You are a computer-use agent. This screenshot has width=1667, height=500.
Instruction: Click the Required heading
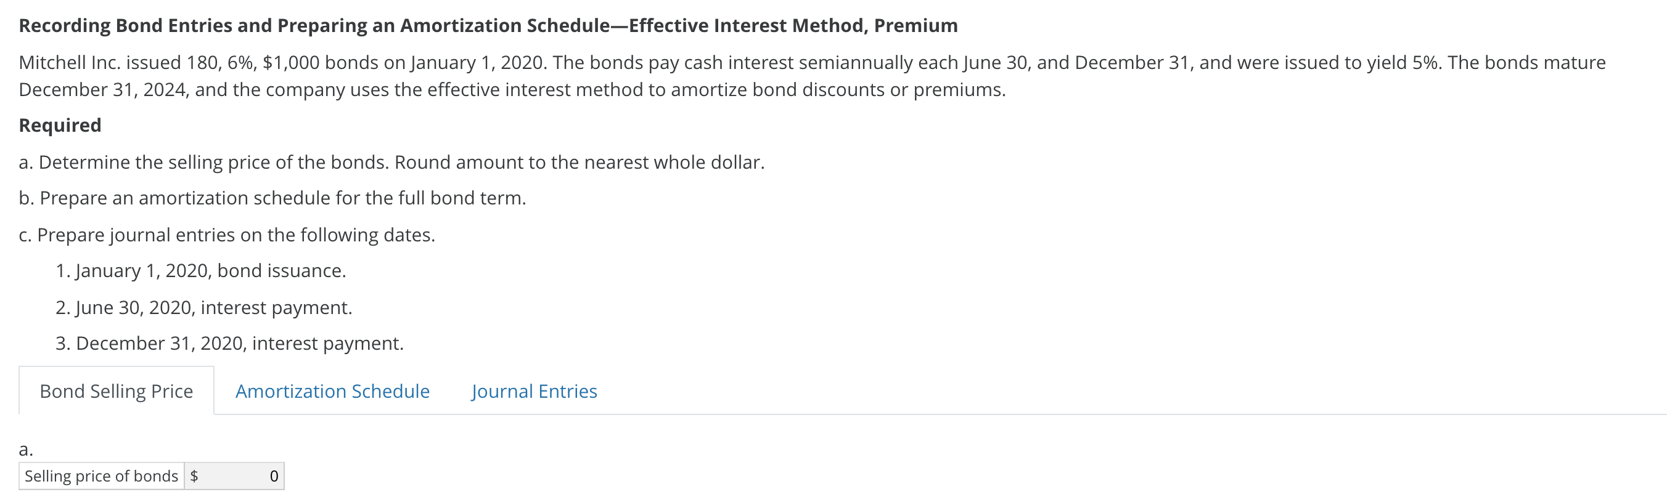coord(60,124)
